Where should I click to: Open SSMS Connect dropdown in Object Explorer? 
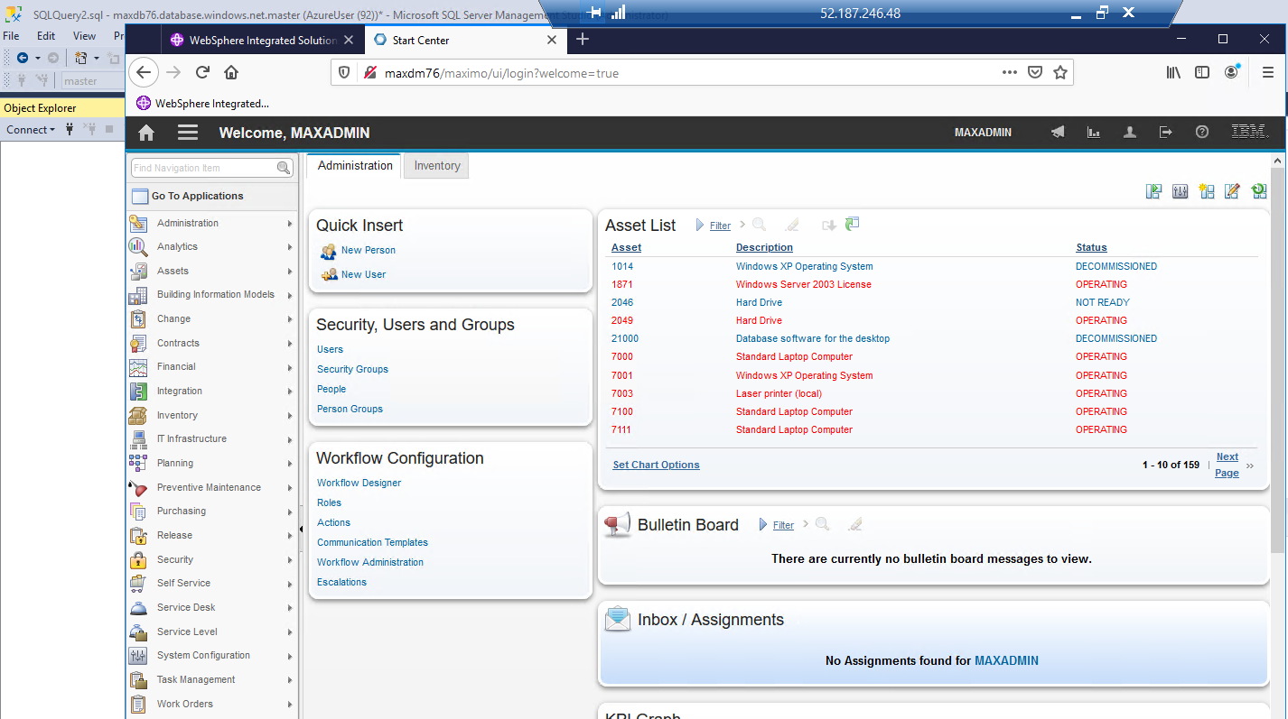[31, 130]
